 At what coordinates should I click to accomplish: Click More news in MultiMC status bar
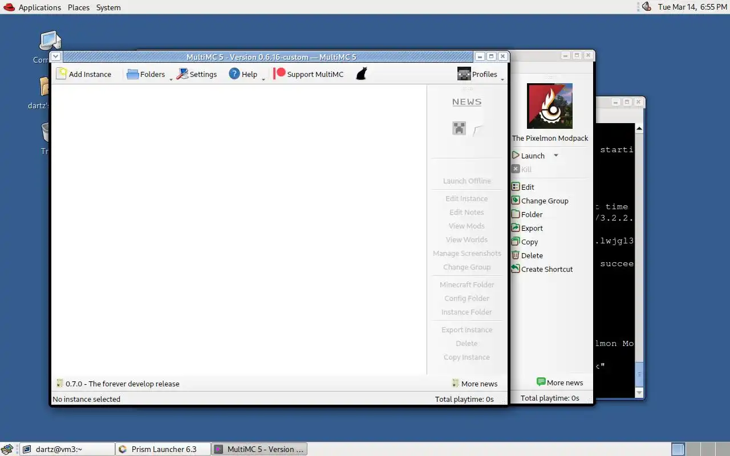coord(474,384)
